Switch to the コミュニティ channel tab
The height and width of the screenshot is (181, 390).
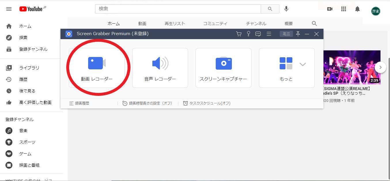pos(215,24)
